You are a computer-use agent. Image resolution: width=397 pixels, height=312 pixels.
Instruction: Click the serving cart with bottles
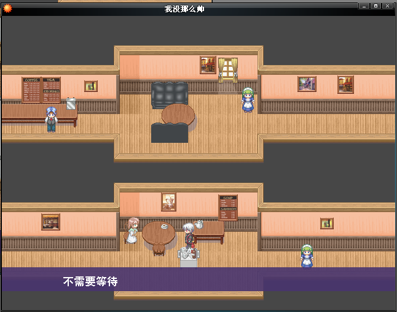(189, 257)
